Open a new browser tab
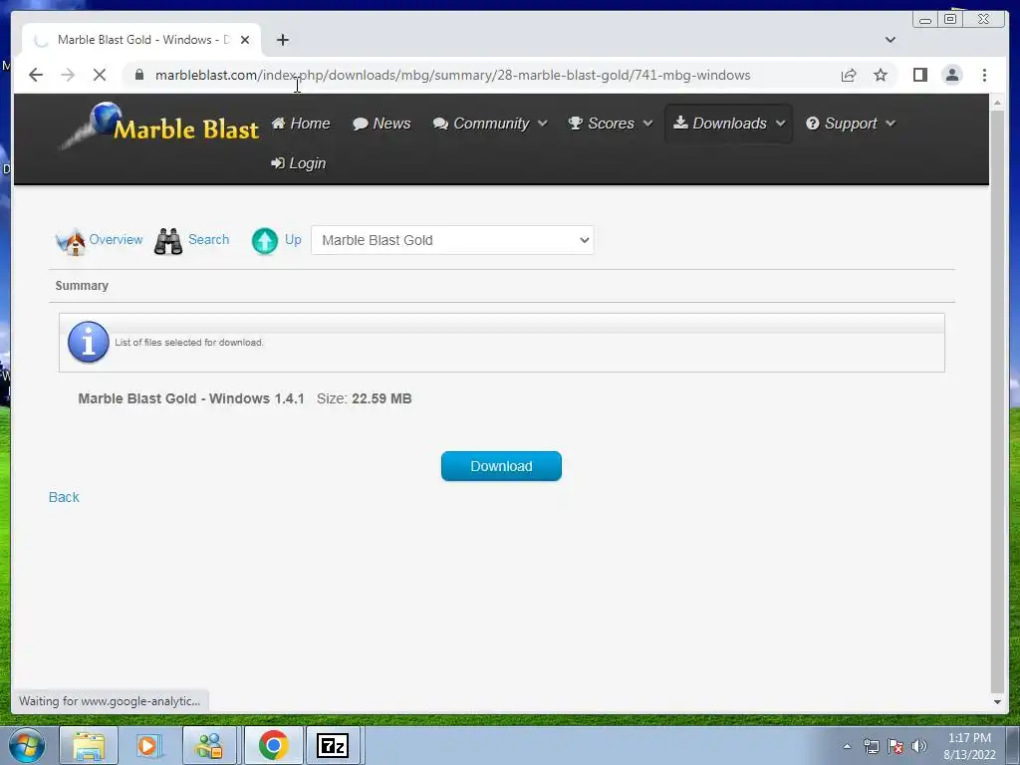1020x765 pixels. click(x=282, y=40)
